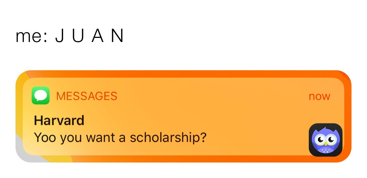Click the dark orange right edge of the banner
This screenshot has width=367, height=178.
point(347,114)
